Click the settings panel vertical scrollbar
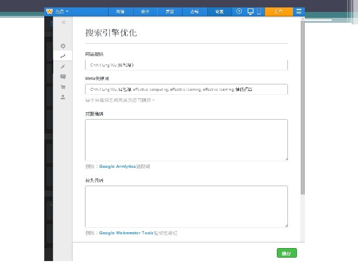The height and width of the screenshot is (268, 358). pyautogui.click(x=303, y=108)
